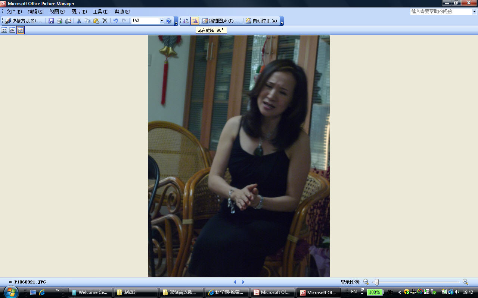Image resolution: width=478 pixels, height=298 pixels.
Task: Click the Undo arrow icon
Action: (115, 21)
